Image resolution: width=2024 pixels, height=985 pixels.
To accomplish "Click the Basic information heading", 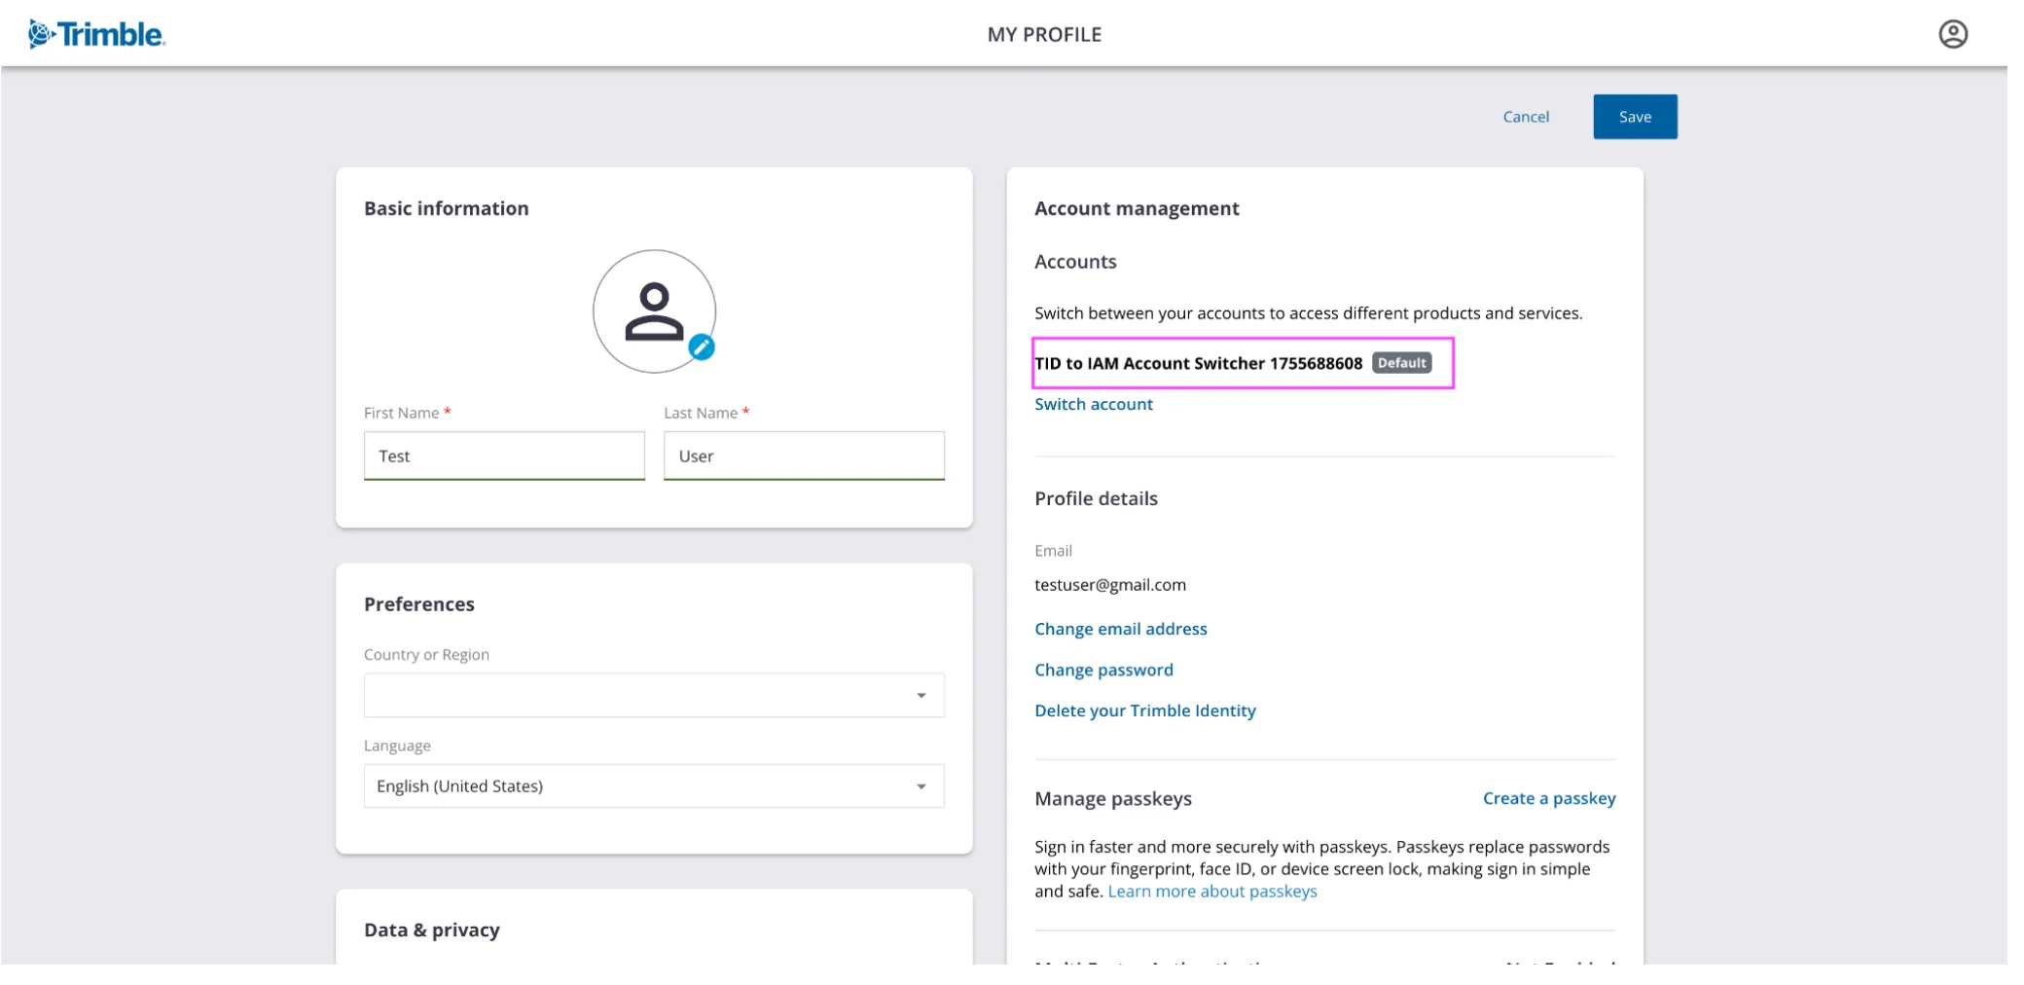I will [x=446, y=208].
